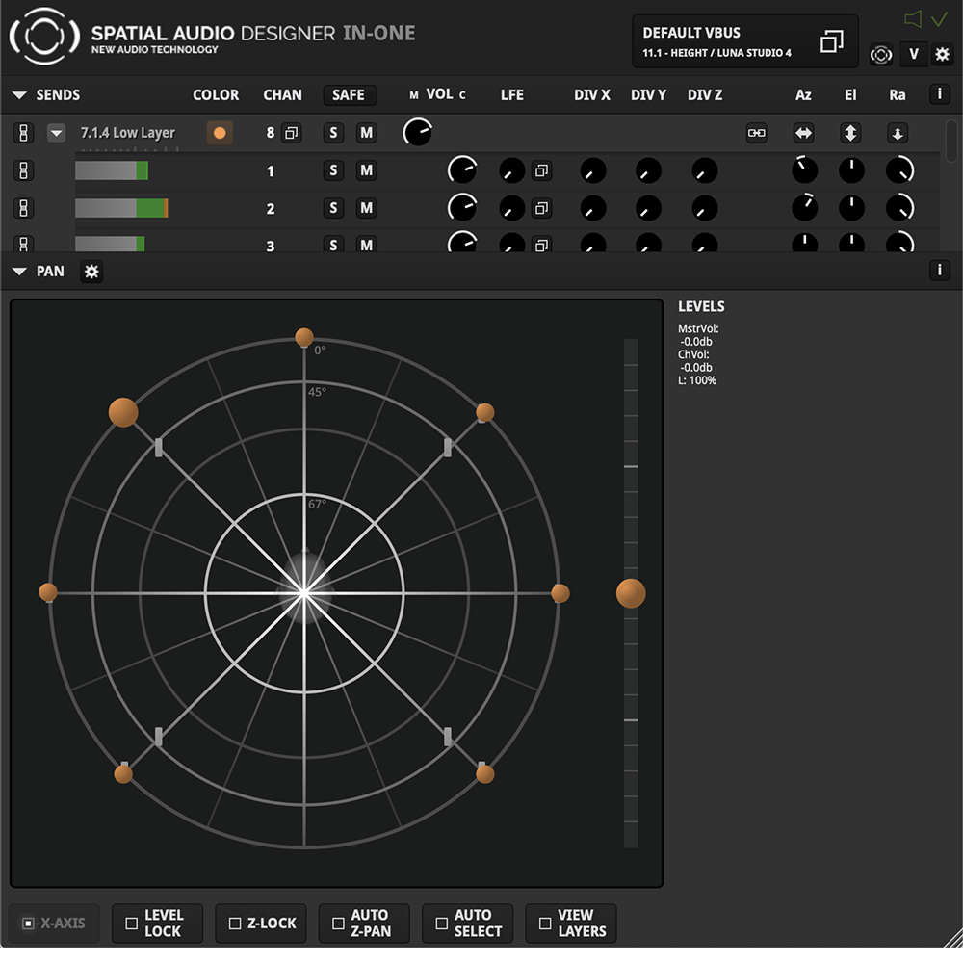
Task: Click the 7.1.4 Low Layer orange color swatch
Action: click(x=220, y=133)
